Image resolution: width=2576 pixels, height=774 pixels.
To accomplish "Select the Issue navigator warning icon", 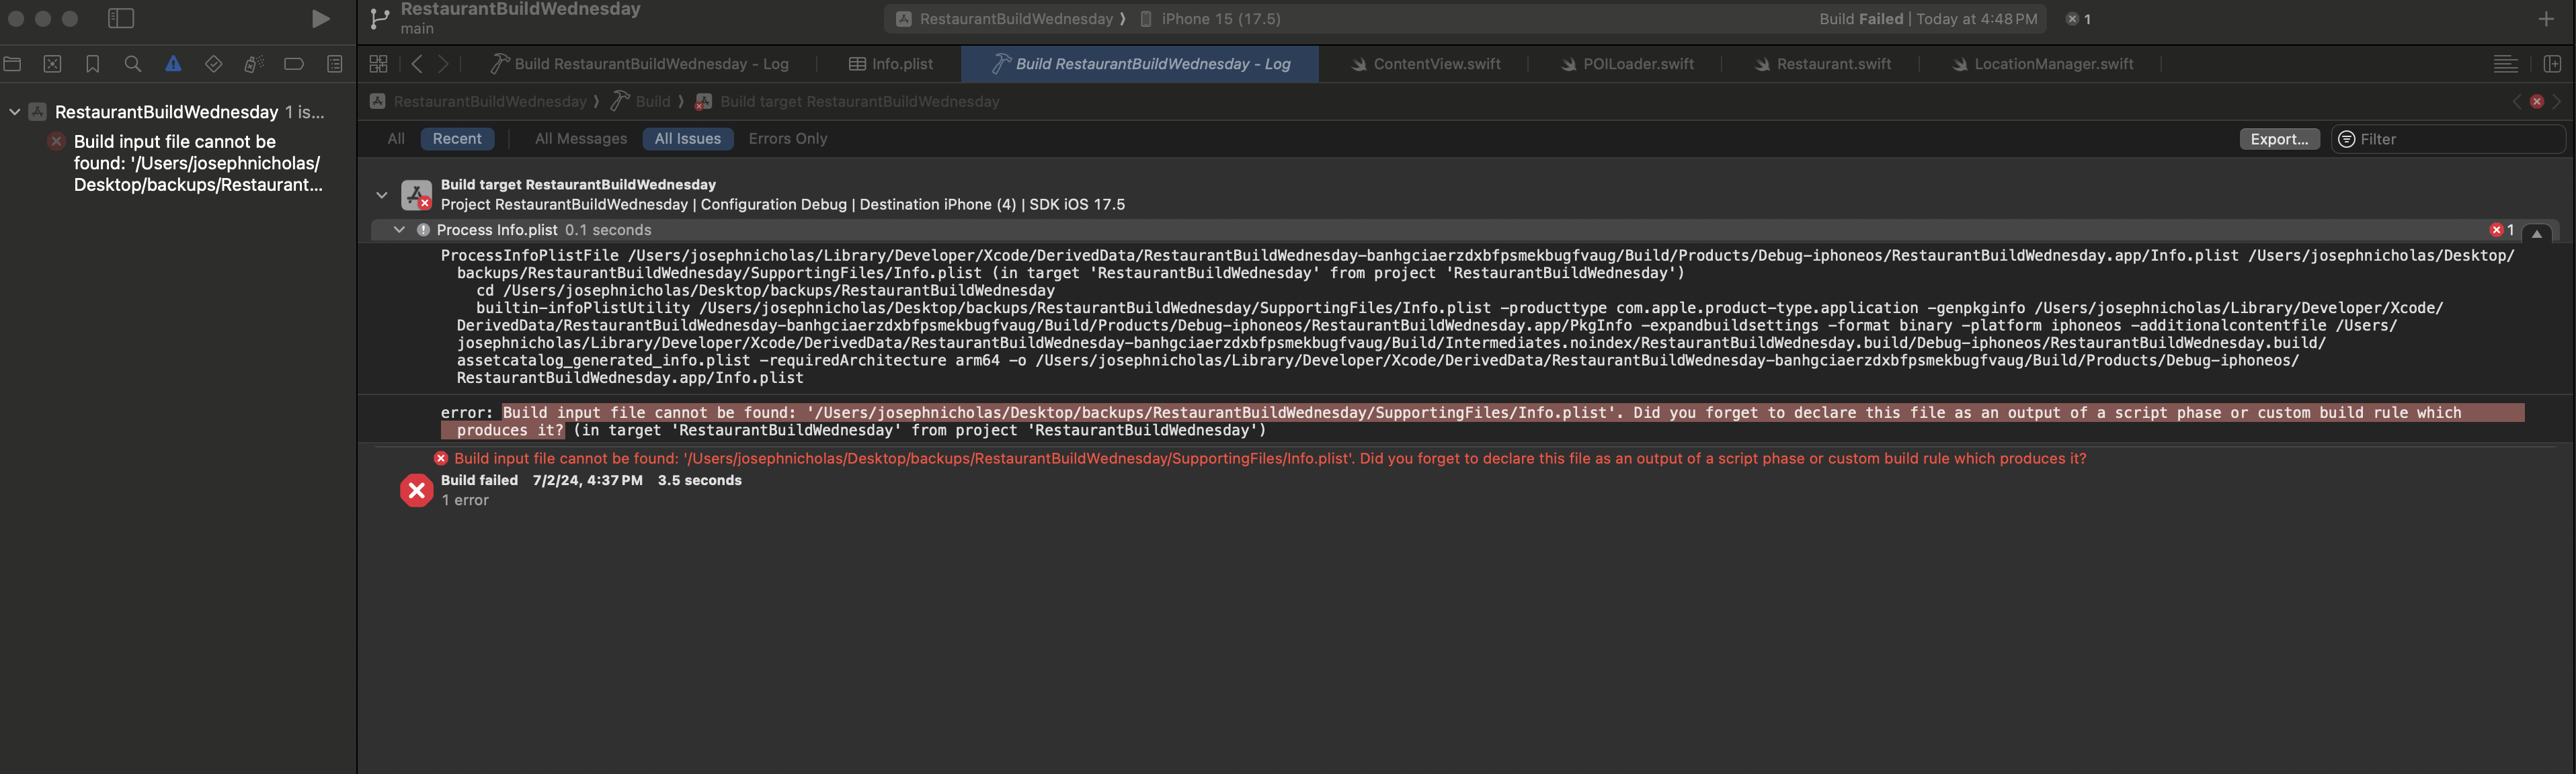I will pyautogui.click(x=173, y=64).
